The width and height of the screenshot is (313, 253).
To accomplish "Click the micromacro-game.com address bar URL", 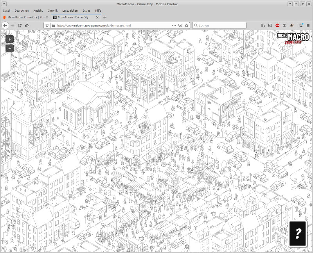I will [94, 25].
